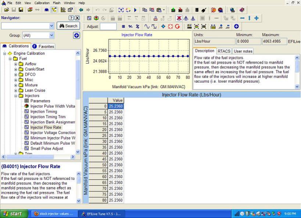301x218 pixels.
Task: Click the red circular arrow icon
Action: [x=178, y=26]
